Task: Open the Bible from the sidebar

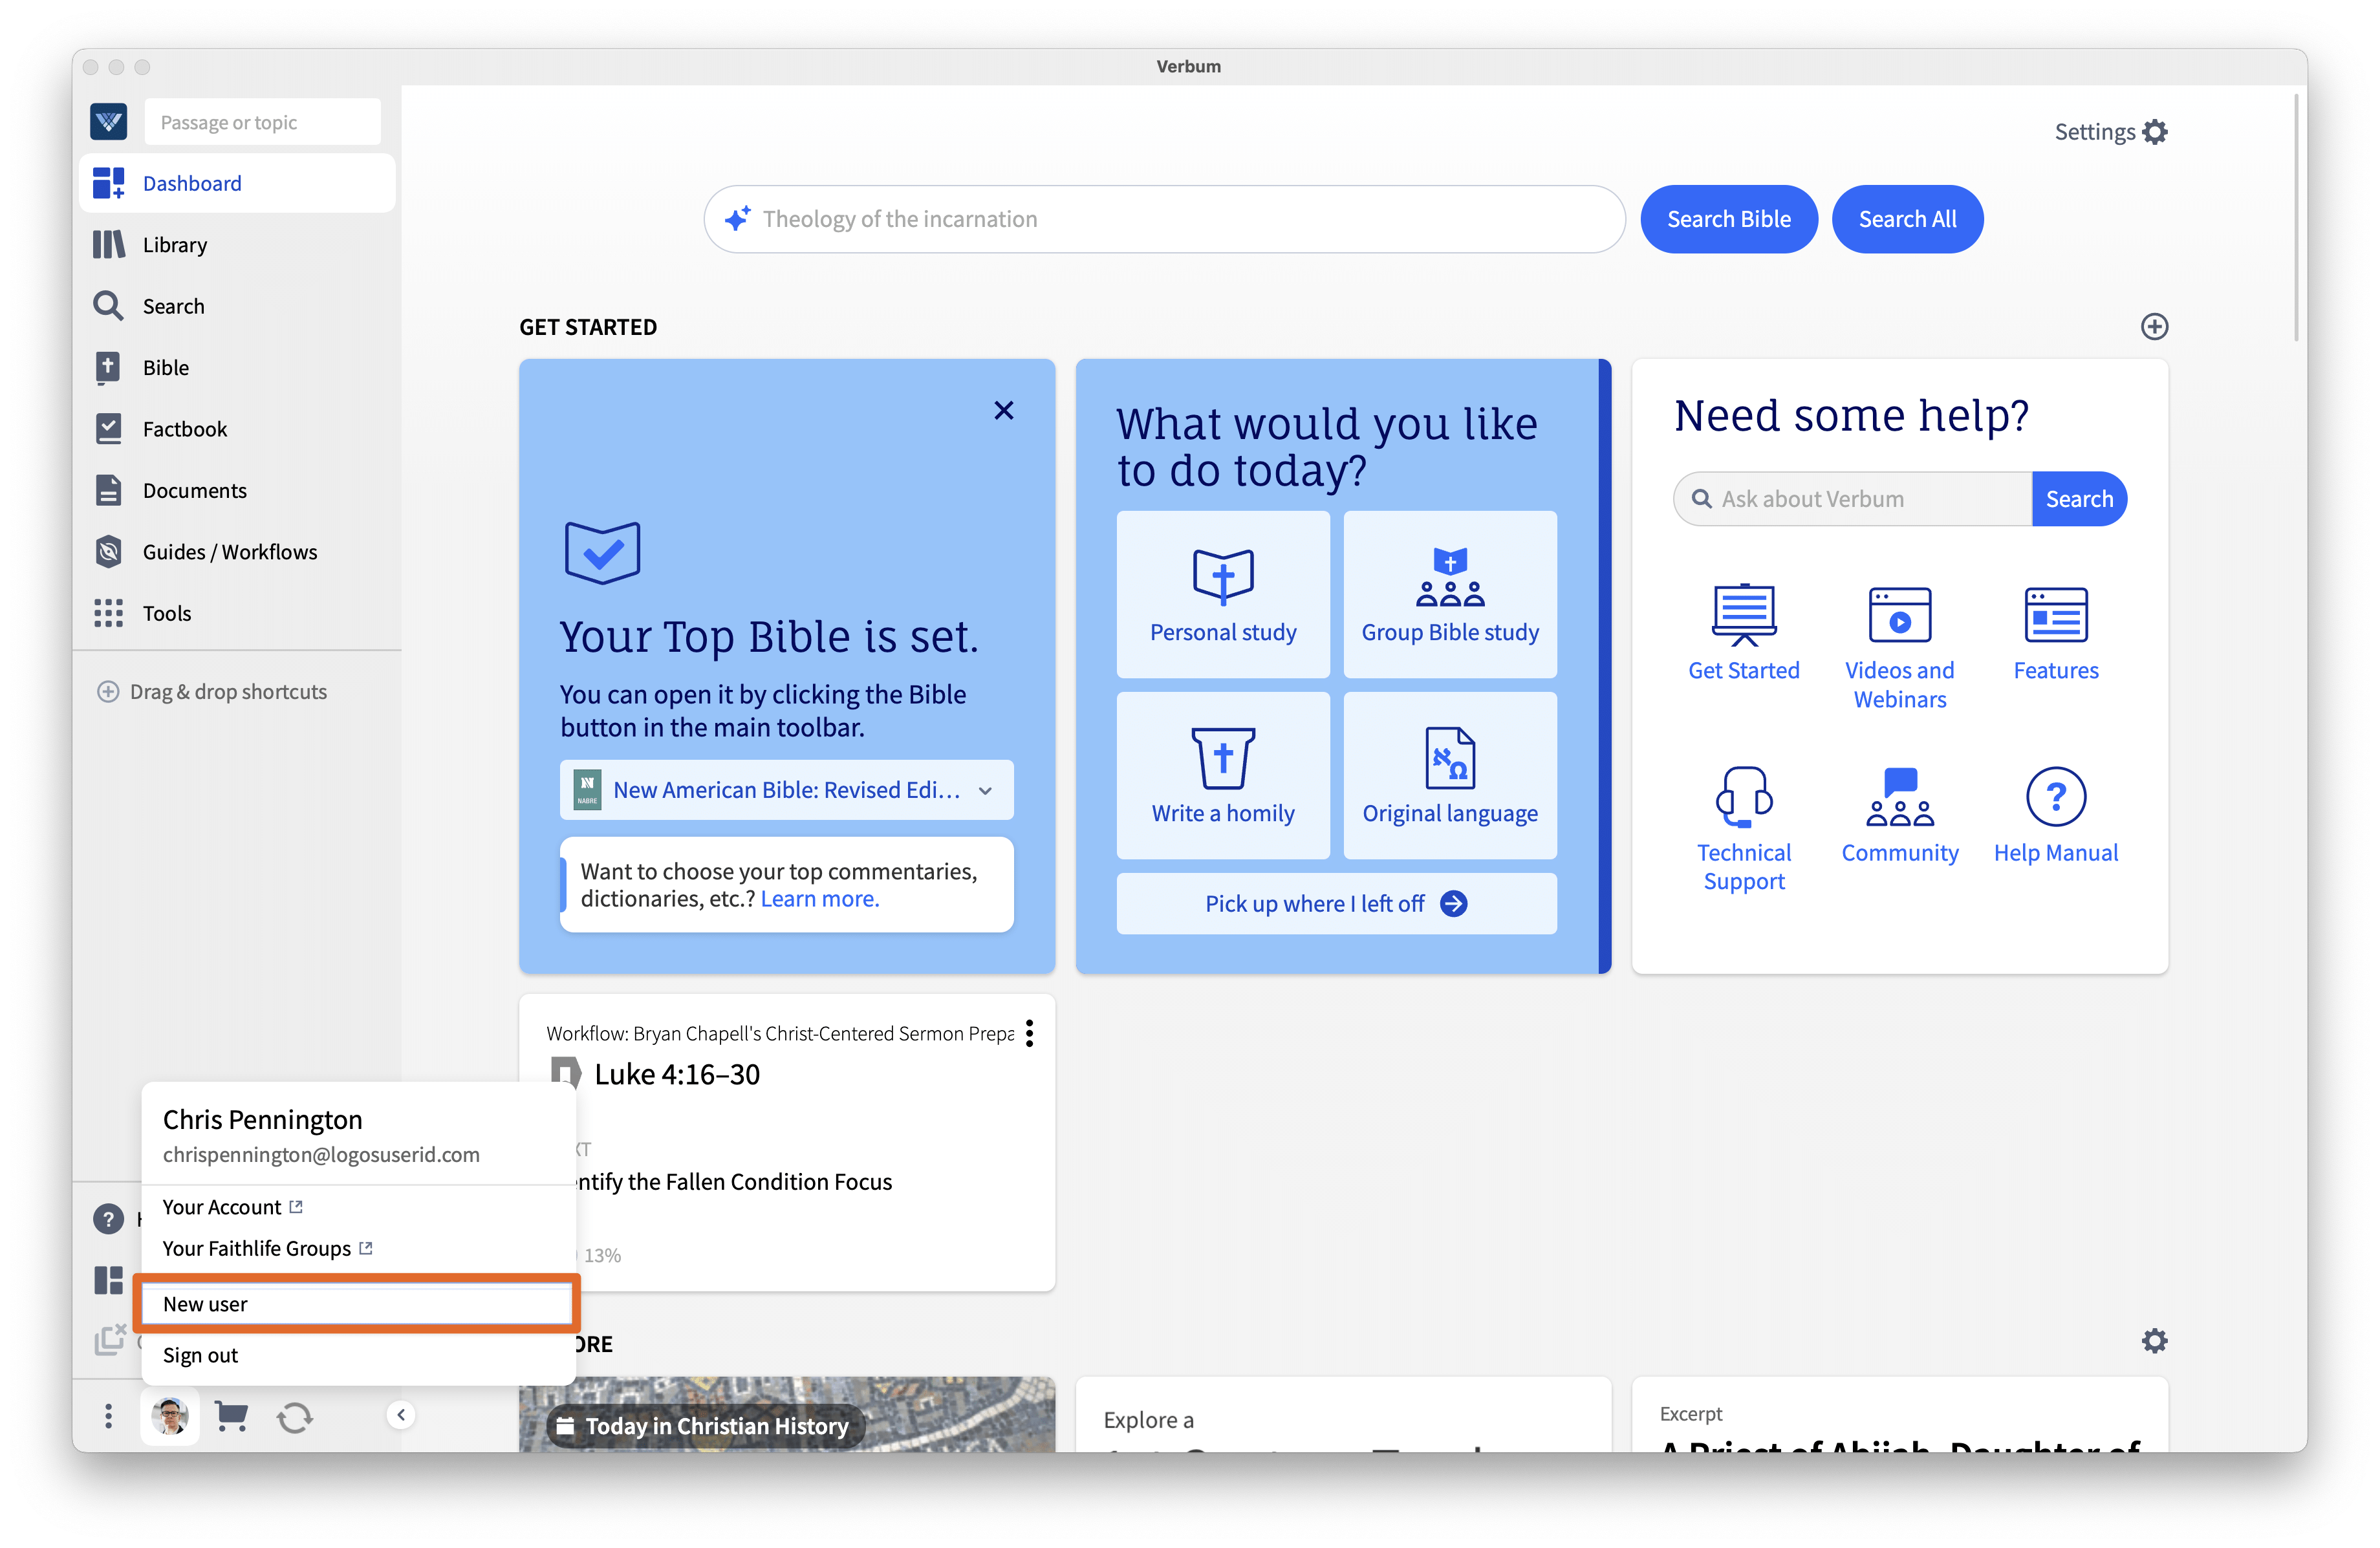Action: [x=237, y=367]
